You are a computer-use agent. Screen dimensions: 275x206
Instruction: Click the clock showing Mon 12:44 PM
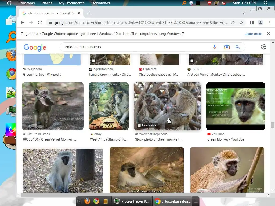tap(244, 3)
